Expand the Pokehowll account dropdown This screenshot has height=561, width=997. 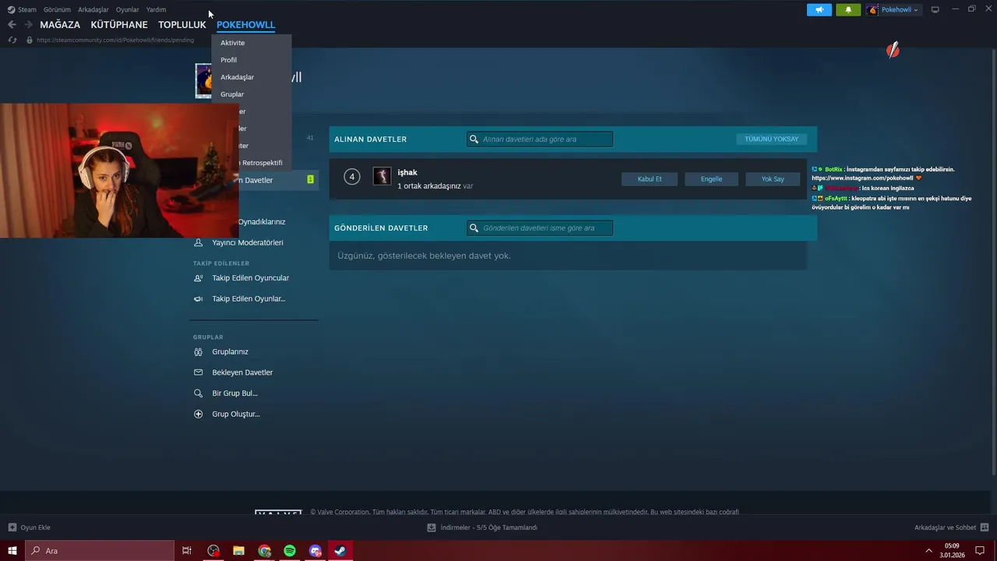(899, 9)
